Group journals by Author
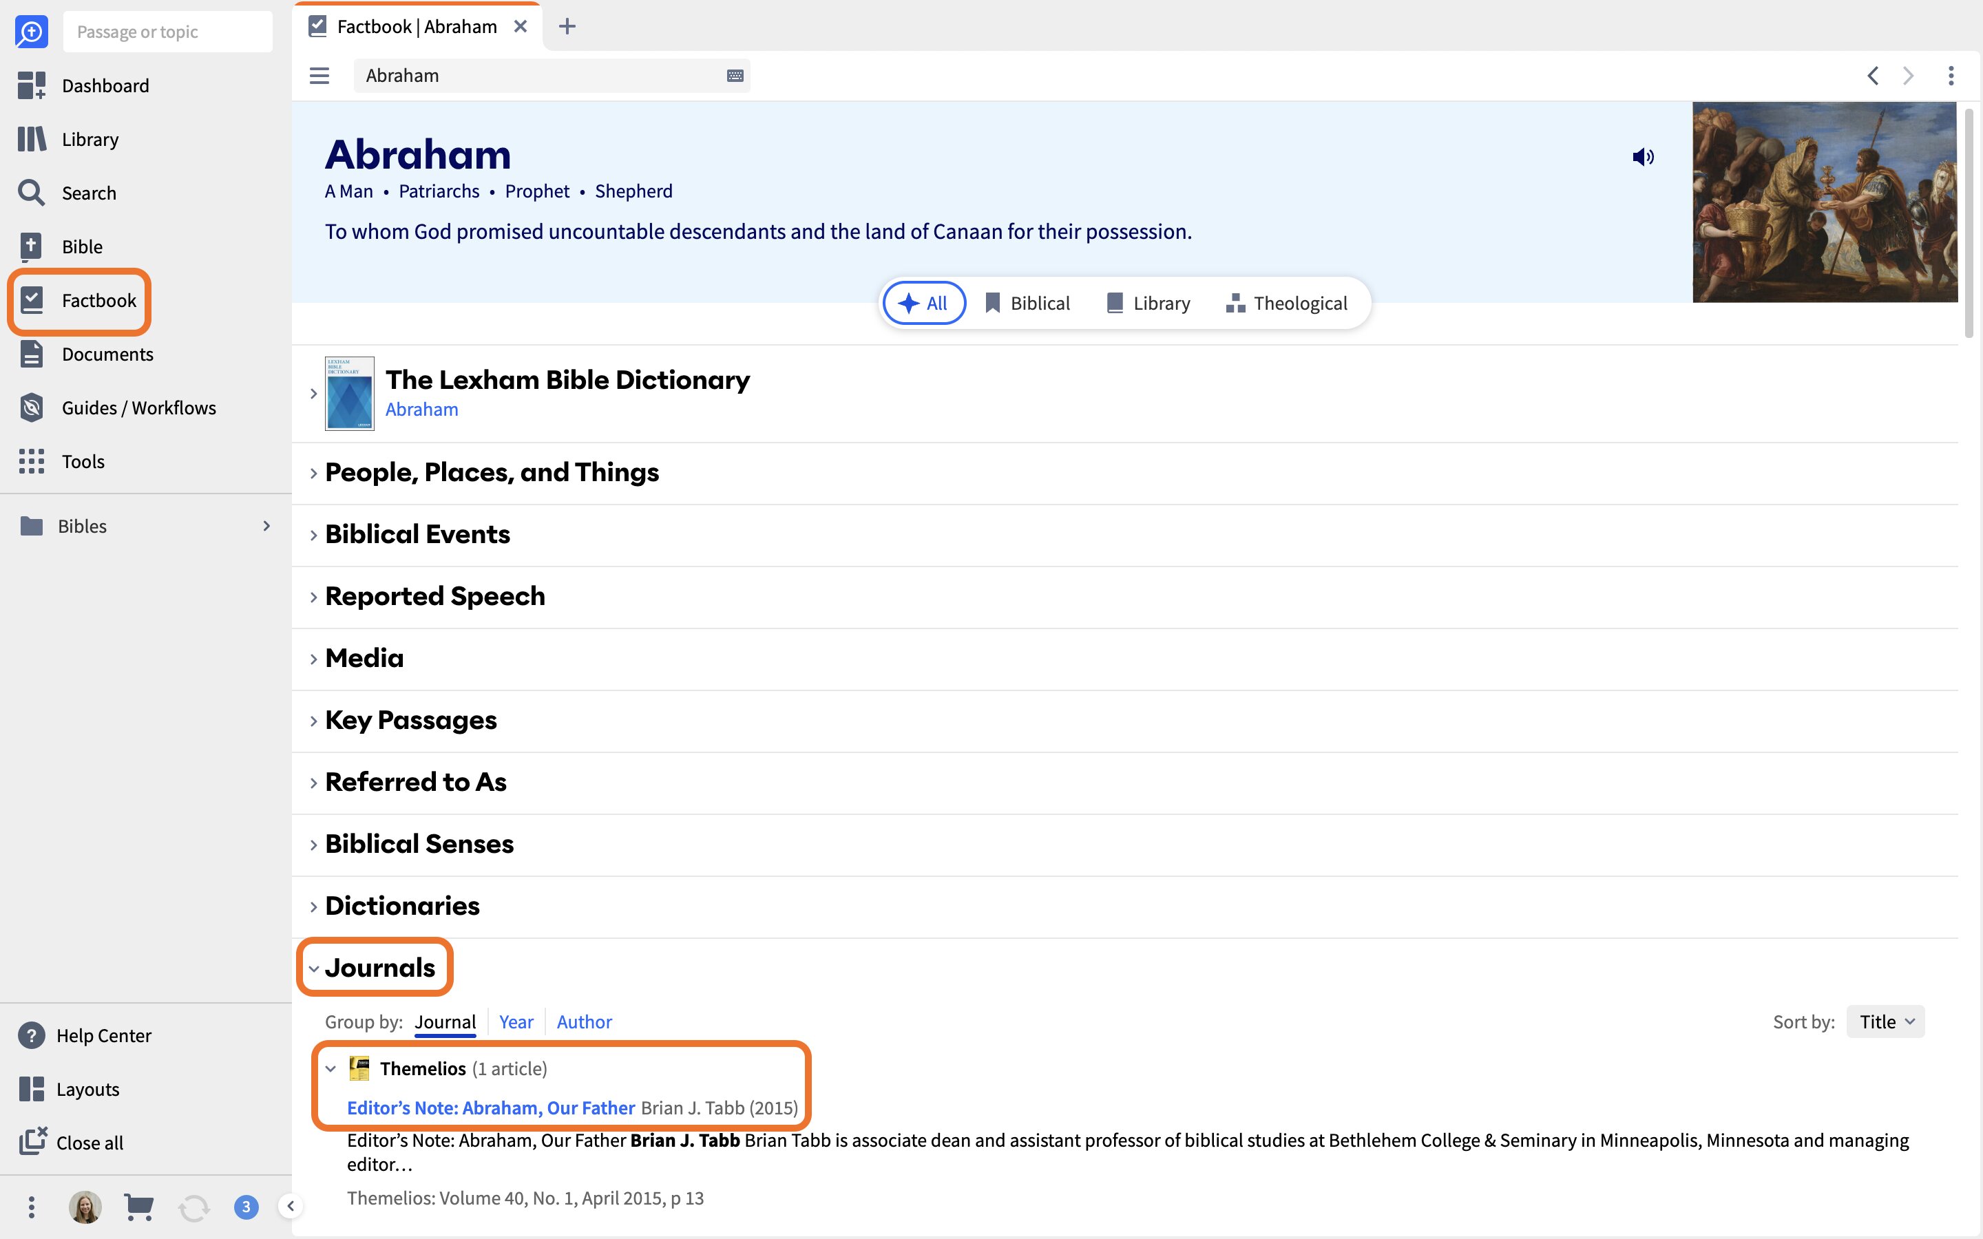This screenshot has height=1239, width=1983. [585, 1022]
